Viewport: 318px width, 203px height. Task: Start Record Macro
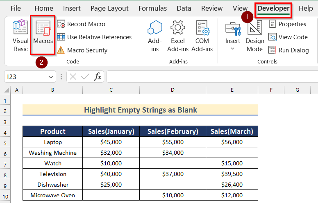point(81,24)
